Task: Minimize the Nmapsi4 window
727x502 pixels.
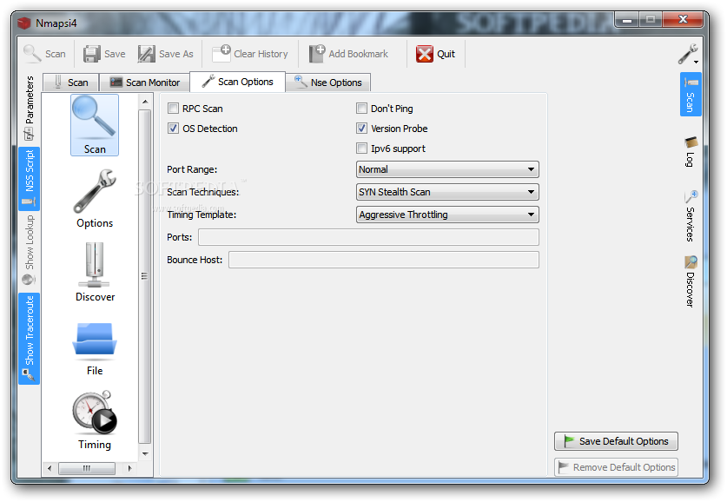Action: pyautogui.click(x=627, y=19)
